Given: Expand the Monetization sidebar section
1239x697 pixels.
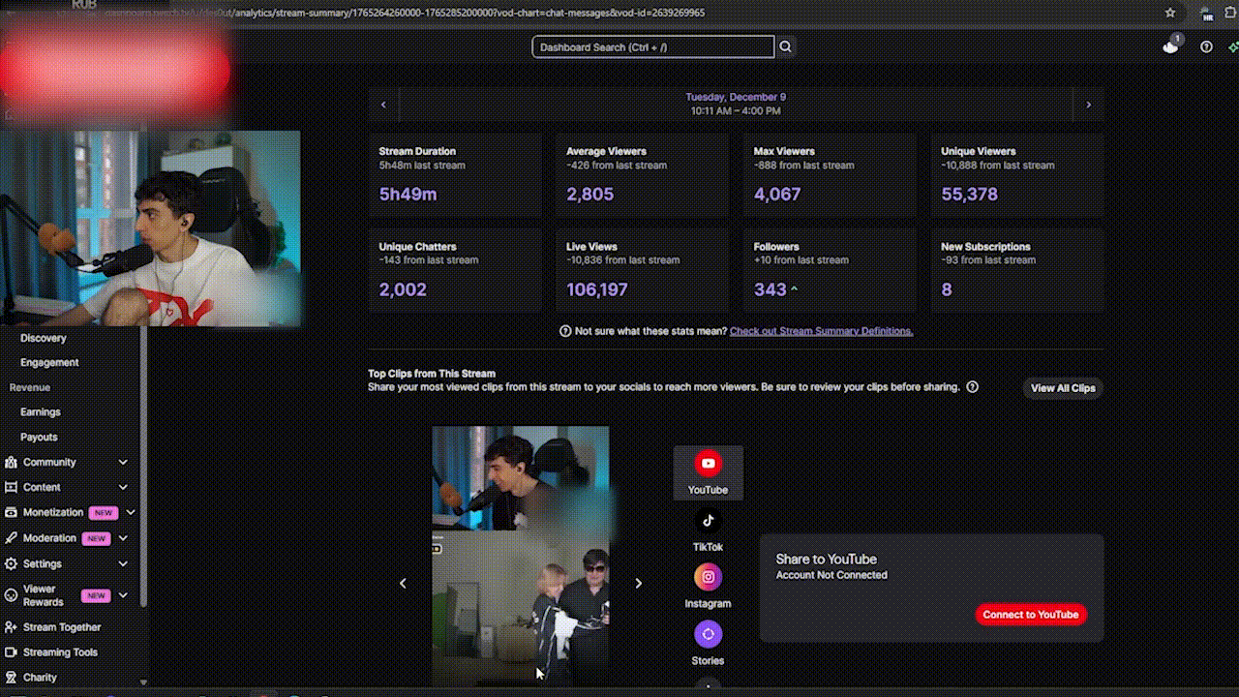Looking at the screenshot, I should [x=130, y=512].
